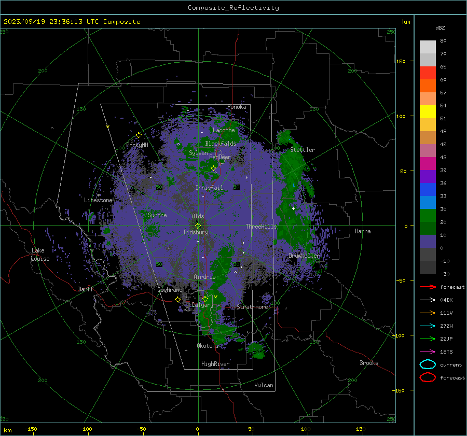Click the Strathmore label

click(252, 307)
